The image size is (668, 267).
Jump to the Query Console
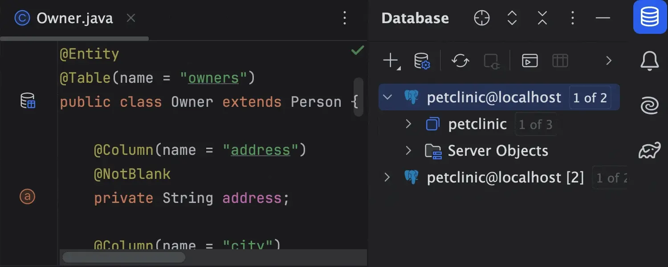[529, 61]
